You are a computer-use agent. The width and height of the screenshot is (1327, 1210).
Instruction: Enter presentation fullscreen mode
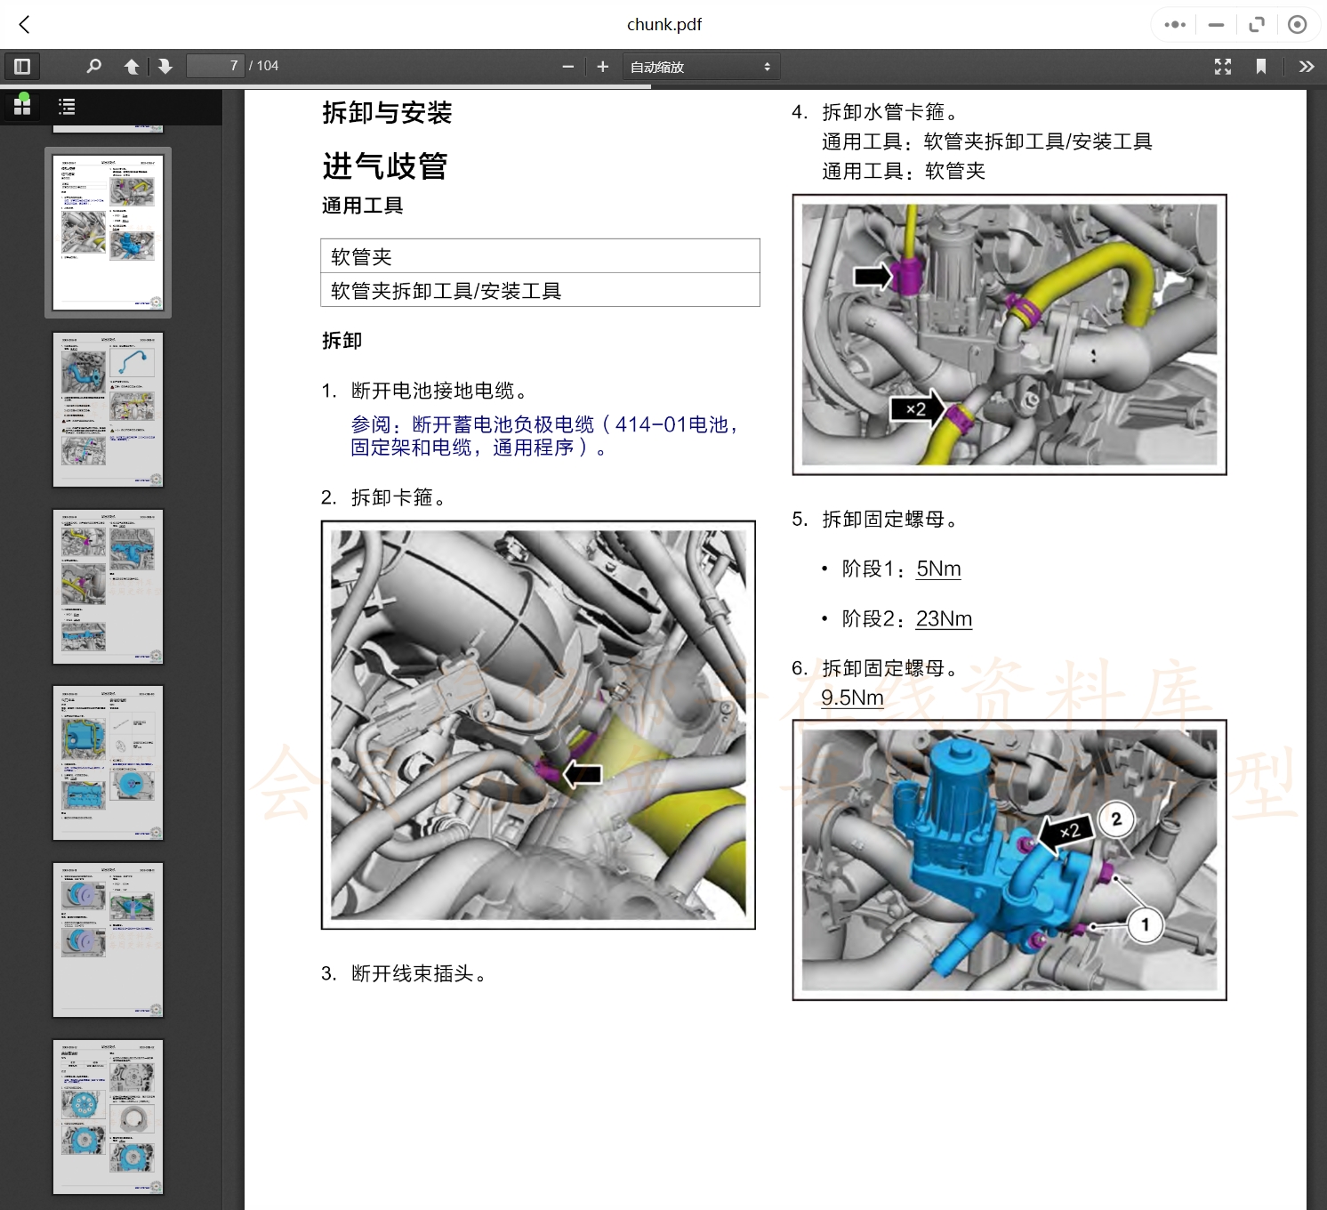(x=1223, y=66)
